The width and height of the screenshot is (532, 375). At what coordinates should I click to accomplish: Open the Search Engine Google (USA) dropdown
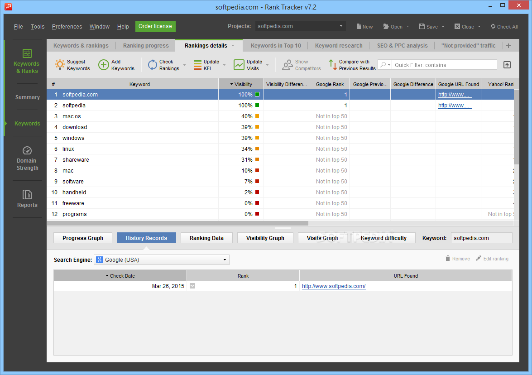tap(162, 260)
